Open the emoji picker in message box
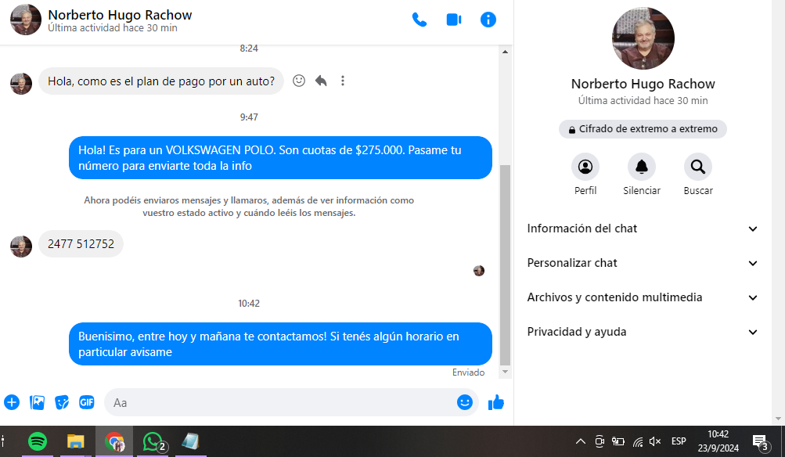The width and height of the screenshot is (785, 457). 465,402
